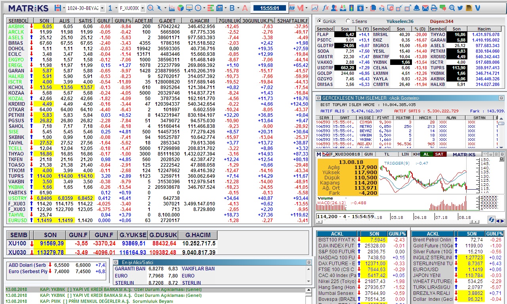
Task: Click the printer icon
Action: (434, 8)
